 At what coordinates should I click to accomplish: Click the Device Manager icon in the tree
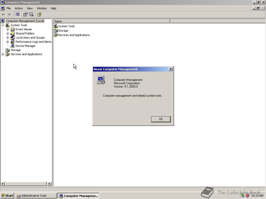pos(12,46)
